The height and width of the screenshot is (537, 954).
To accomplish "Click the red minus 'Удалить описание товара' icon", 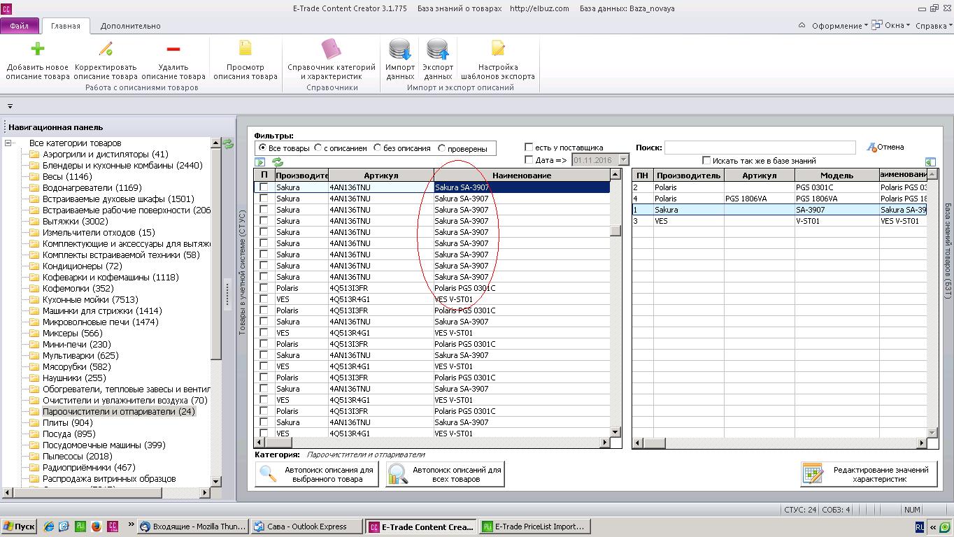I will point(173,48).
